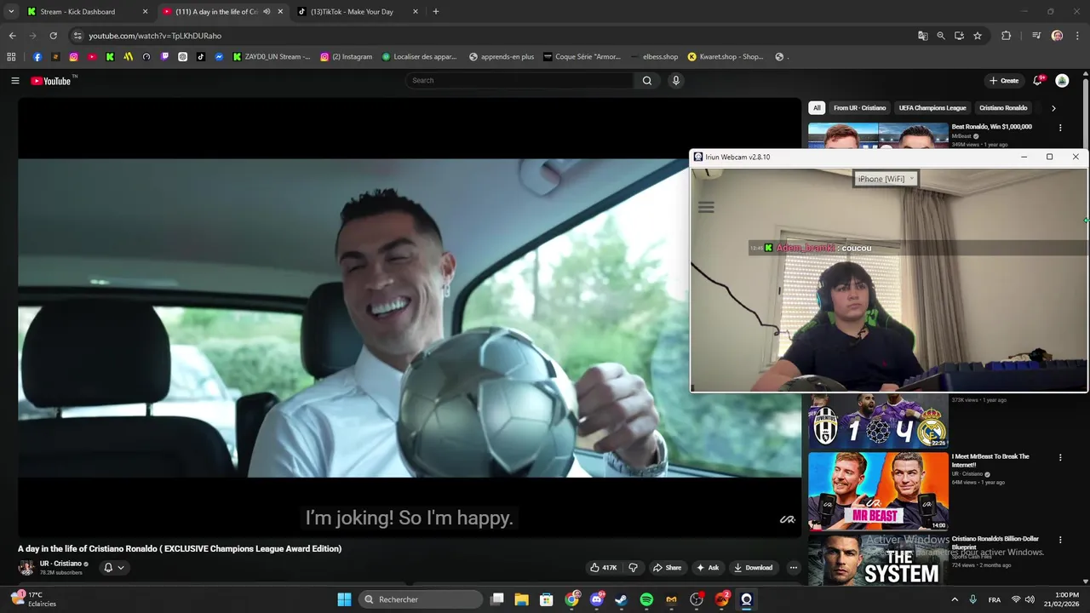This screenshot has width=1090, height=613.
Task: Click Share under the video
Action: coord(667,568)
